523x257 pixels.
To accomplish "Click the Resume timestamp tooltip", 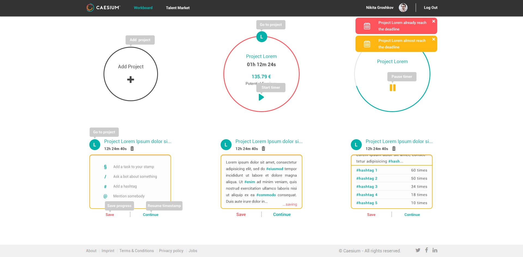I will [164, 206].
